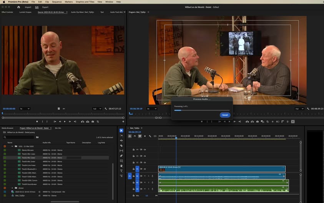This screenshot has height=203, width=324.
Task: Switch to the Lumetri Scopes tab
Action: [x=25, y=12]
